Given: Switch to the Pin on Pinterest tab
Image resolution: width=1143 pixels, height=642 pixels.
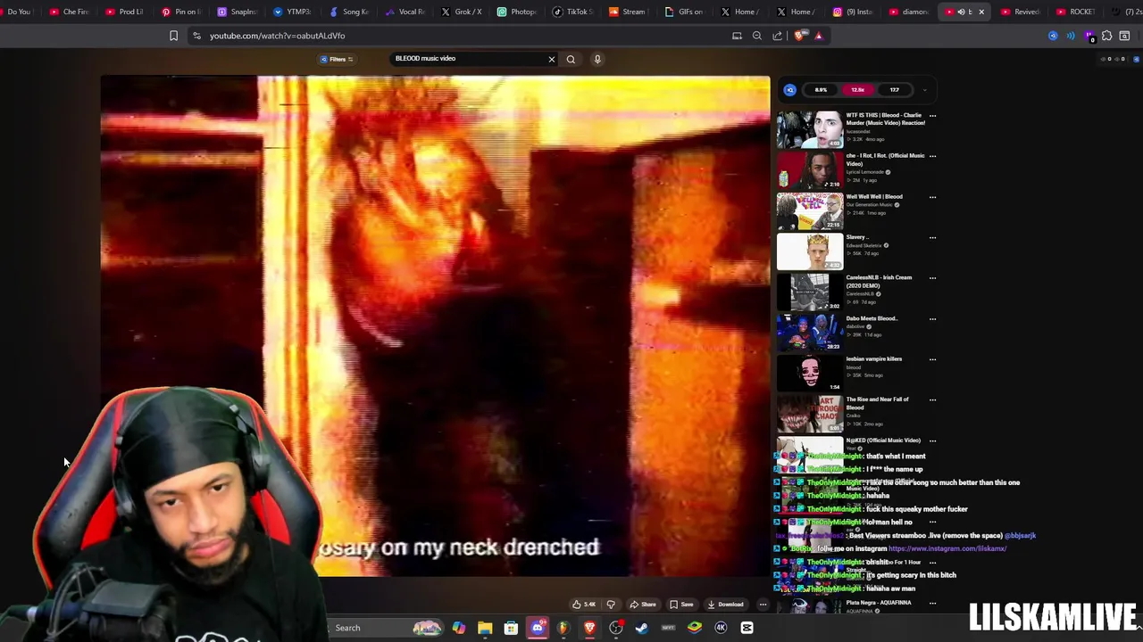Looking at the screenshot, I should [x=182, y=12].
